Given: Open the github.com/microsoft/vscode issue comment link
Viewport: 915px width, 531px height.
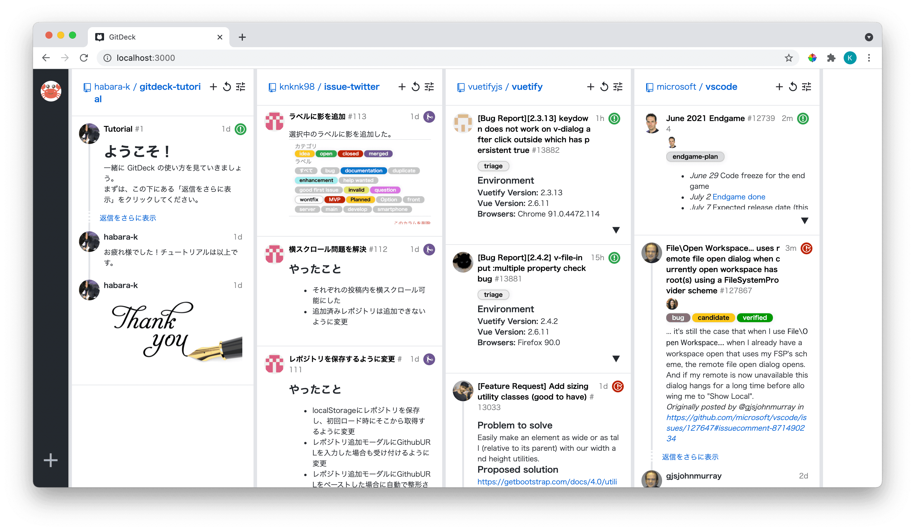Looking at the screenshot, I should (736, 428).
